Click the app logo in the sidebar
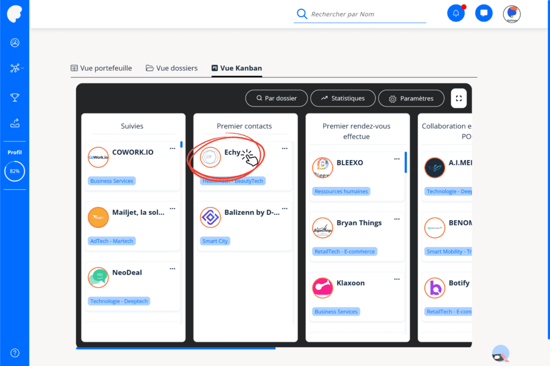The width and height of the screenshot is (550, 366). (15, 14)
